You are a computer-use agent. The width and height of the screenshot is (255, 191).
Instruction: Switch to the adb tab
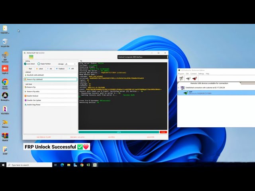71,69
